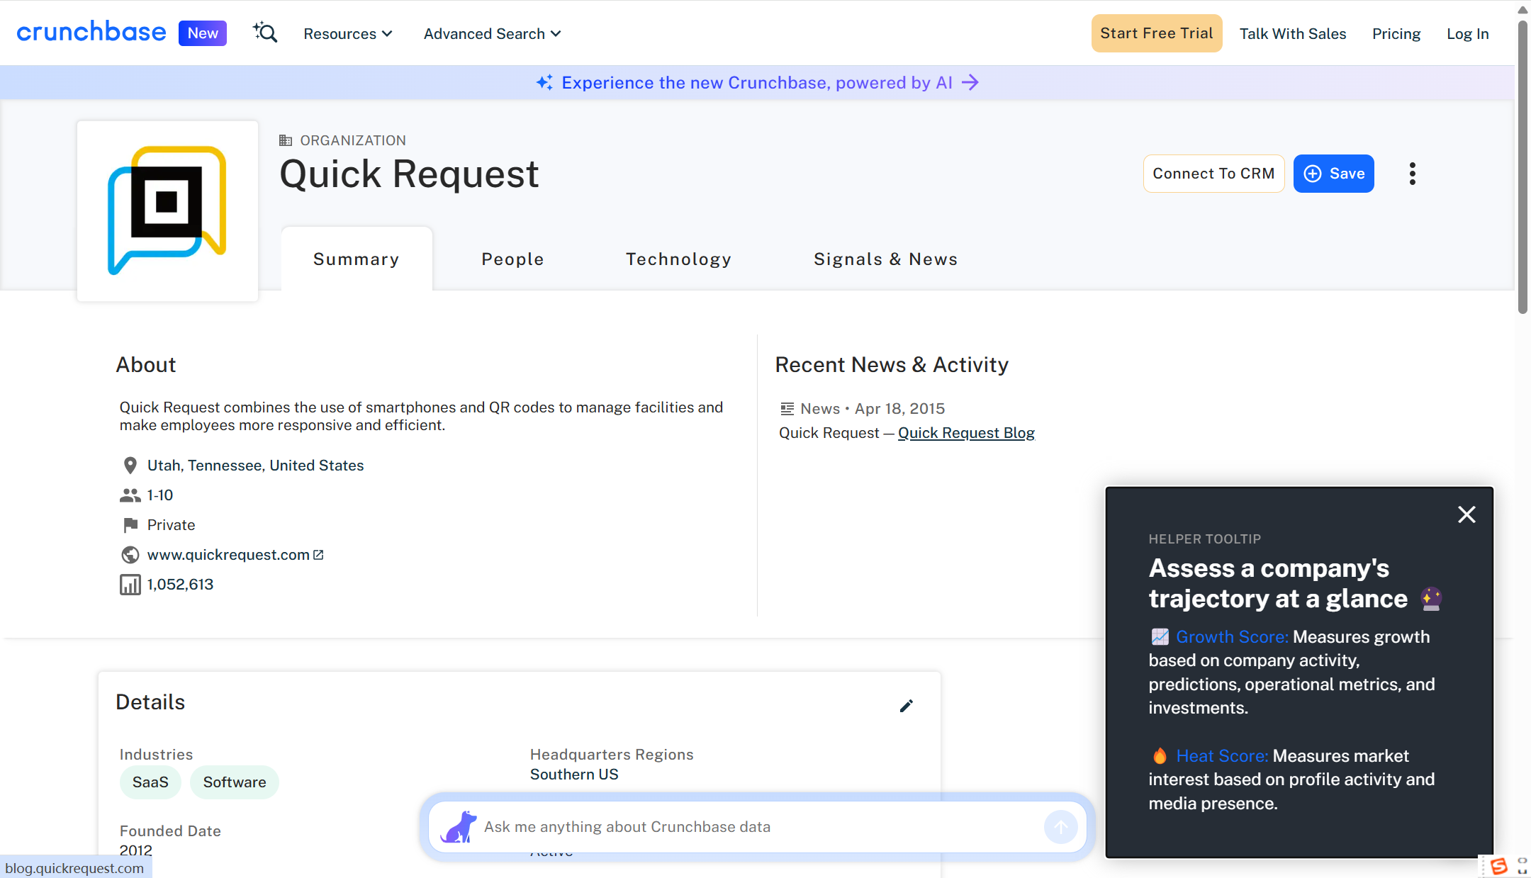Click the crunchbase logo
Image resolution: width=1531 pixels, height=878 pixels.
pyautogui.click(x=91, y=33)
